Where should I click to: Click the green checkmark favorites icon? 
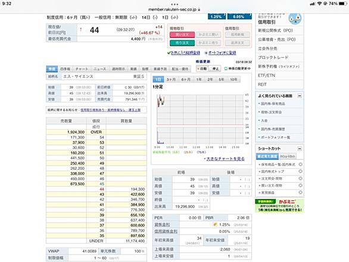coord(169,53)
